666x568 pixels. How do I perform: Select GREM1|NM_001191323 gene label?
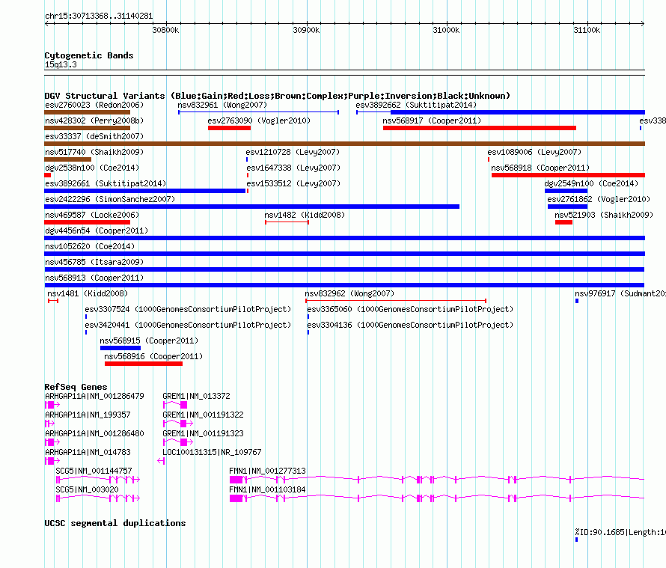click(x=203, y=433)
